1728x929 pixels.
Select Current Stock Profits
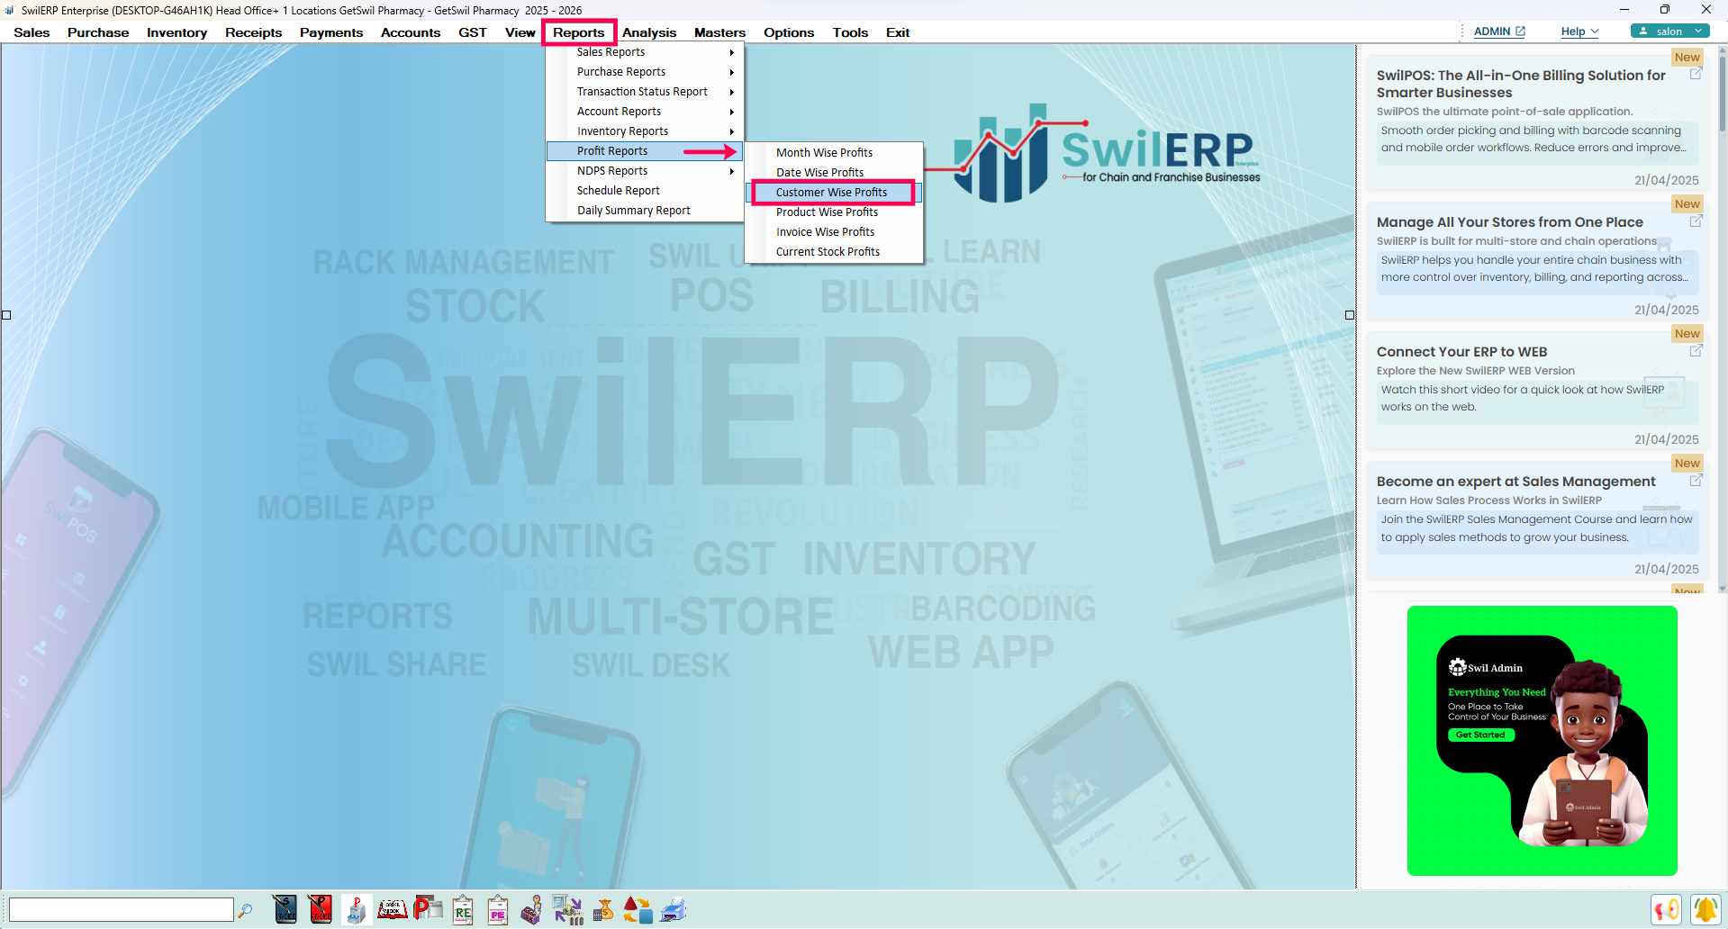coord(834,252)
